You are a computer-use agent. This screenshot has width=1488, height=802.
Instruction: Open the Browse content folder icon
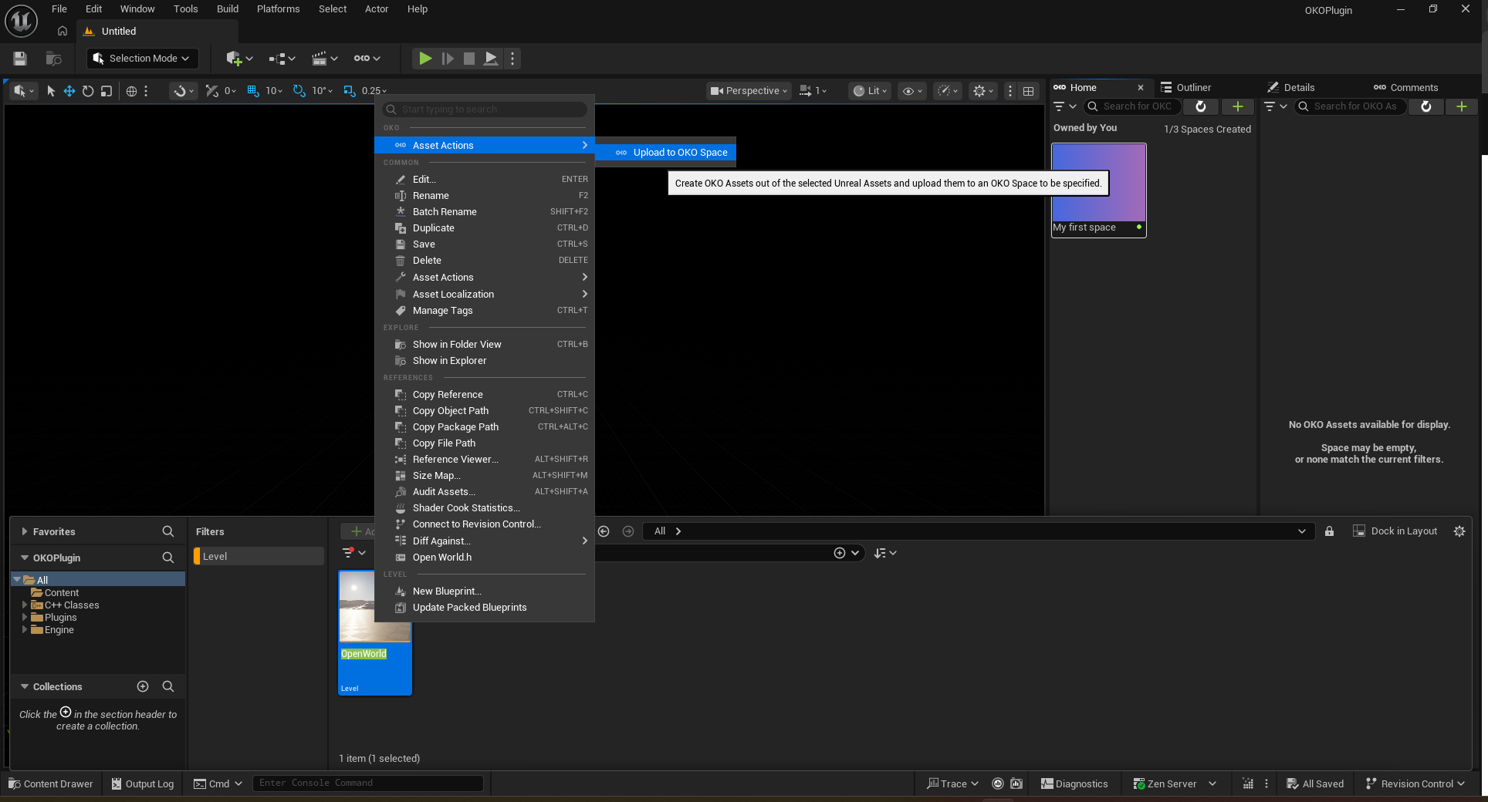point(53,59)
